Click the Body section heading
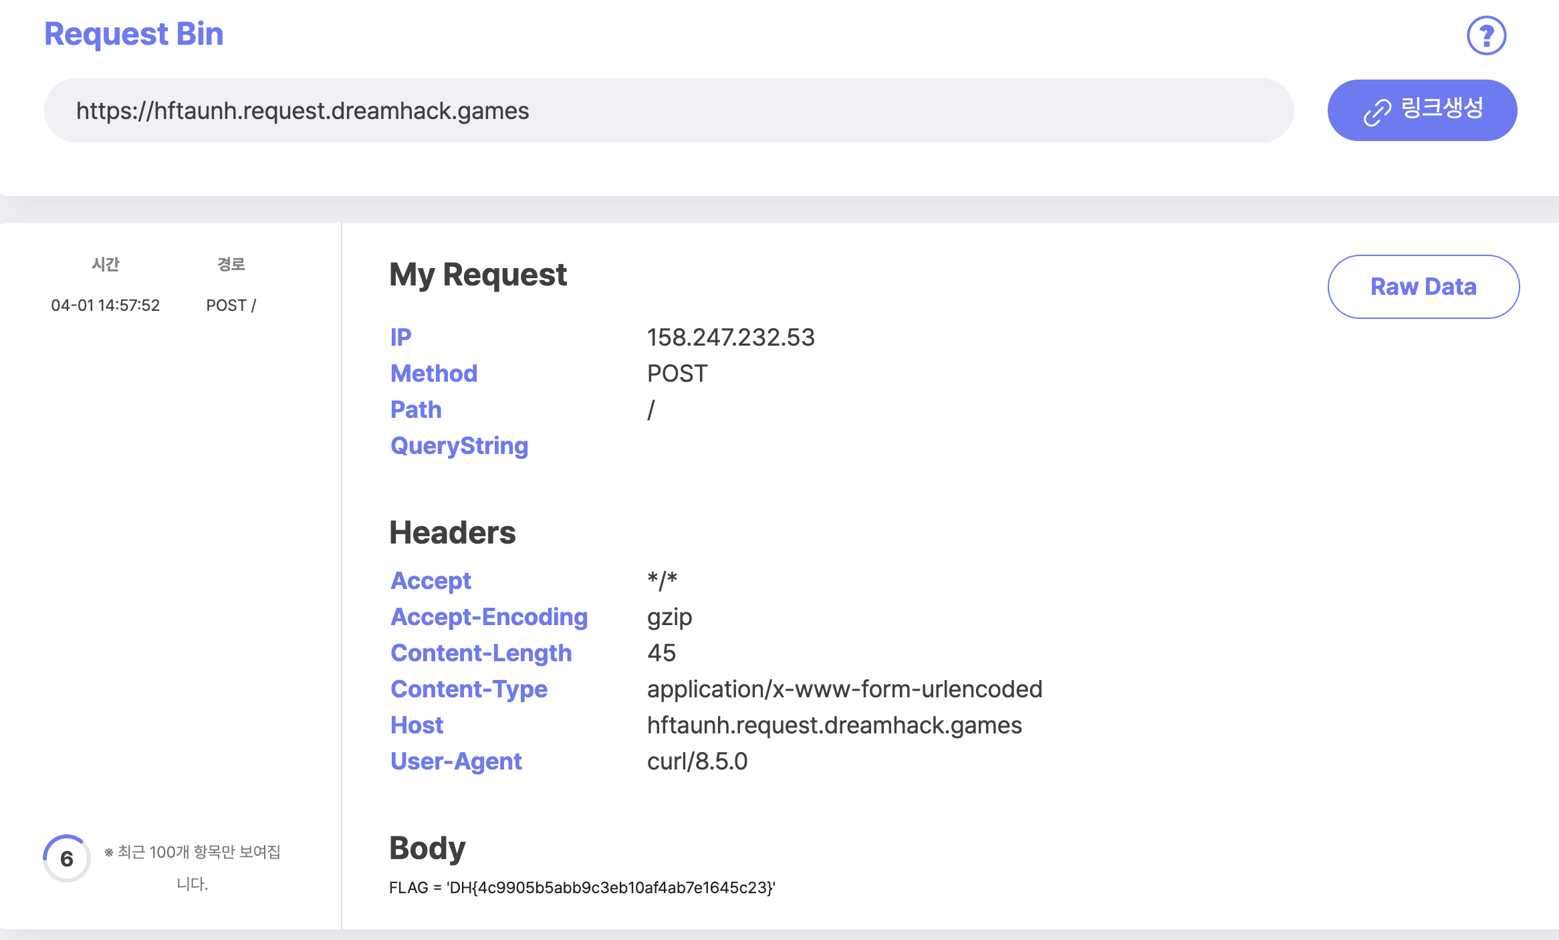The width and height of the screenshot is (1559, 940). [427, 848]
